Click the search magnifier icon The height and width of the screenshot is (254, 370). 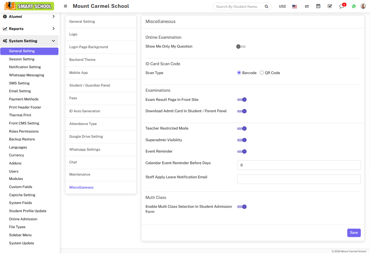pyautogui.click(x=266, y=6)
